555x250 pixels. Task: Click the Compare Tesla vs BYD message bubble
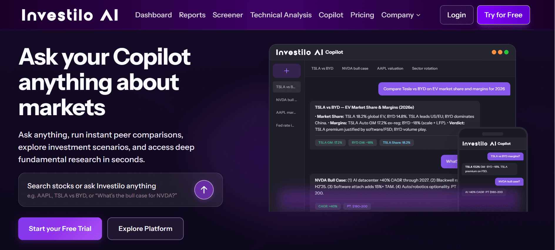pos(444,89)
